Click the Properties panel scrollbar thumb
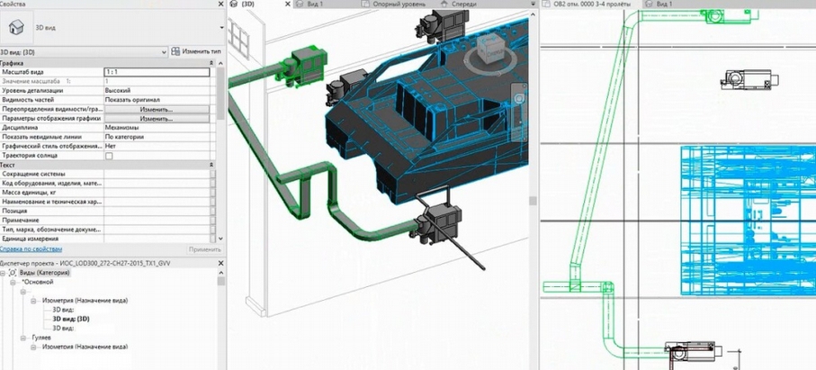The height and width of the screenshot is (370, 816). pyautogui.click(x=220, y=94)
